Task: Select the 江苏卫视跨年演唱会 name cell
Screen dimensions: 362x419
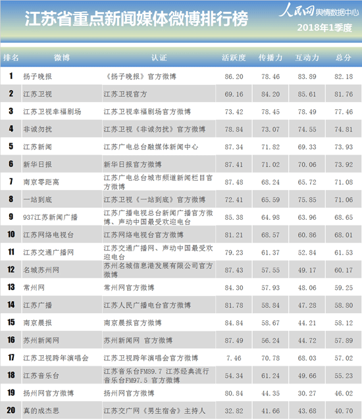Action: 61,358
